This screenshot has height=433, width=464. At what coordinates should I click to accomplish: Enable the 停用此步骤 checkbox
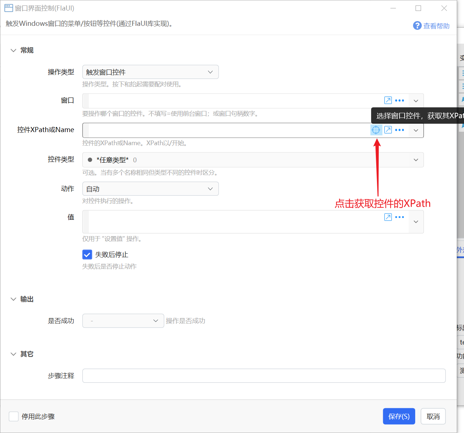coord(13,416)
